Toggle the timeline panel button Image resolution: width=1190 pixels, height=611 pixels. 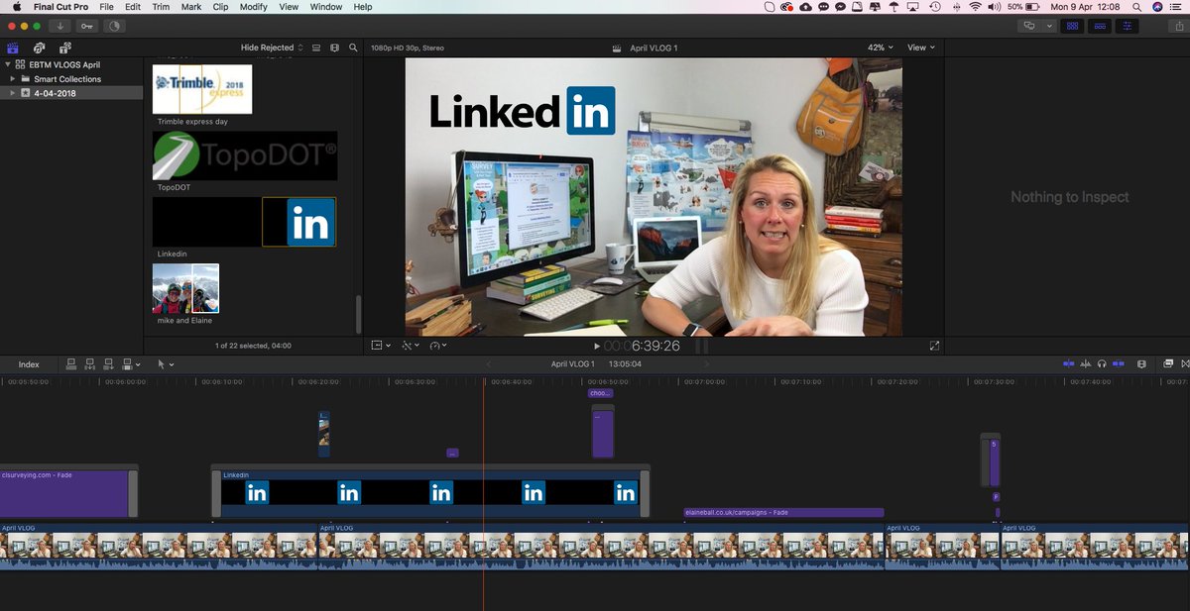coord(1100,26)
